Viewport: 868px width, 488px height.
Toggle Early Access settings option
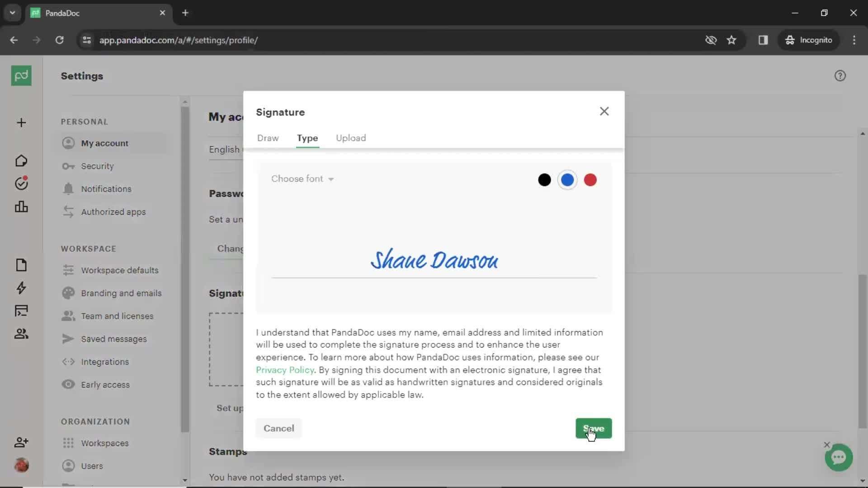(x=105, y=385)
